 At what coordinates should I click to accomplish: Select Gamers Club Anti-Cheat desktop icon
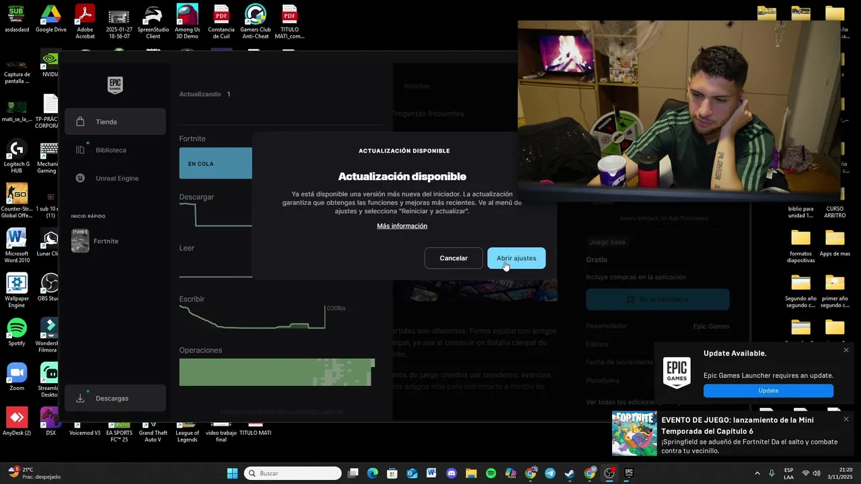[x=255, y=22]
